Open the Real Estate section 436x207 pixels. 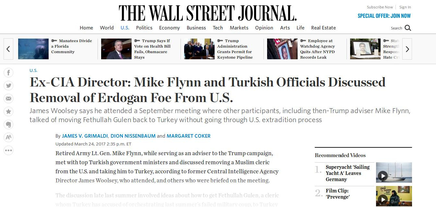323,28
